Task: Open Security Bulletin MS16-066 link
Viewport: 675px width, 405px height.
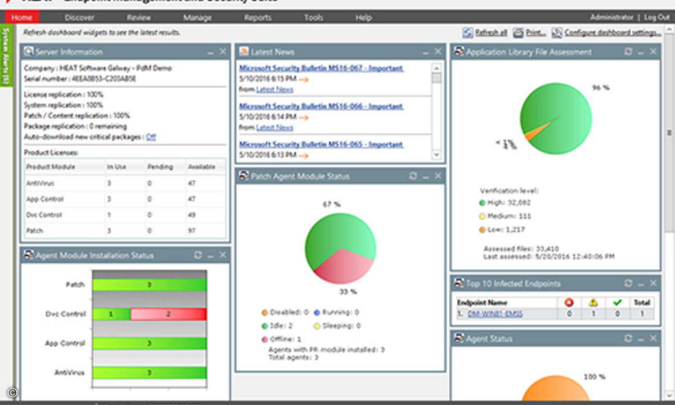Action: [321, 106]
